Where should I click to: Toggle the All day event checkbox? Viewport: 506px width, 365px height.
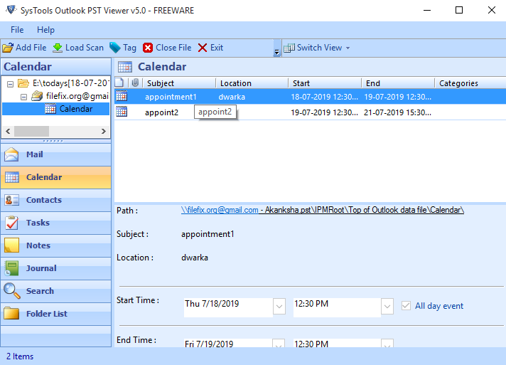click(406, 305)
